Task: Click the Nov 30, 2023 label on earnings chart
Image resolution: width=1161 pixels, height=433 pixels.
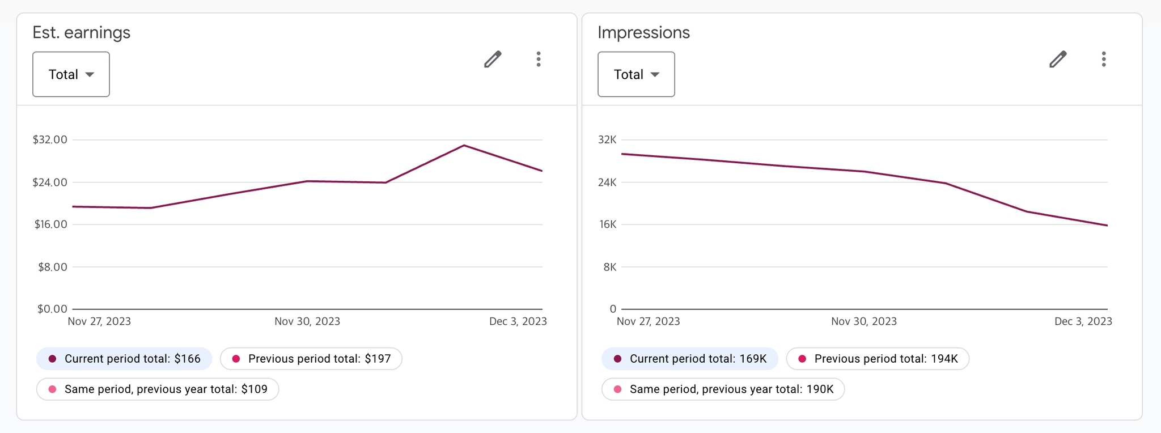Action: [x=307, y=321]
